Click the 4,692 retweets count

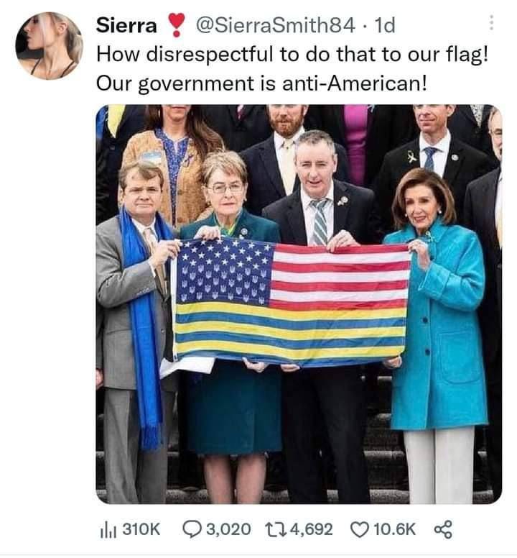[x=312, y=529]
